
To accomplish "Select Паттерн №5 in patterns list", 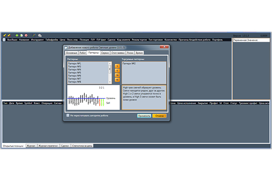I will (74, 72).
